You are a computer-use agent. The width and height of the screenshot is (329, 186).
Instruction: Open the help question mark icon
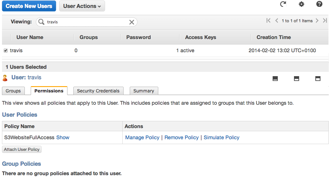(x=319, y=4)
